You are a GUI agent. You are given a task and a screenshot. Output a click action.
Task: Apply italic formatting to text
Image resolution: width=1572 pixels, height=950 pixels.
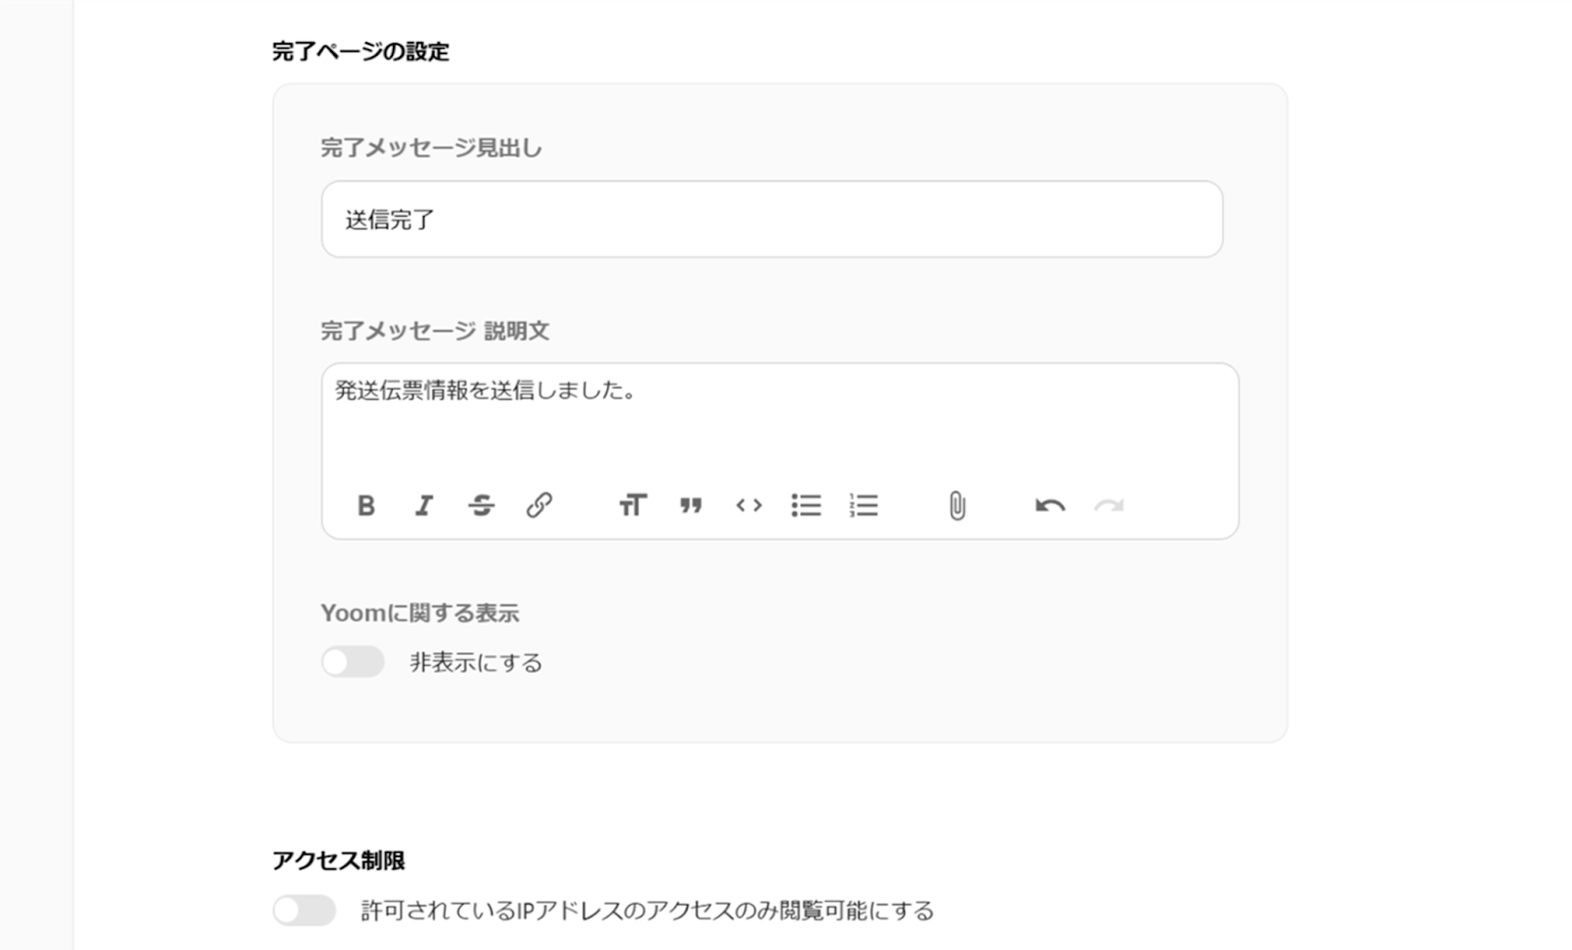point(423,505)
